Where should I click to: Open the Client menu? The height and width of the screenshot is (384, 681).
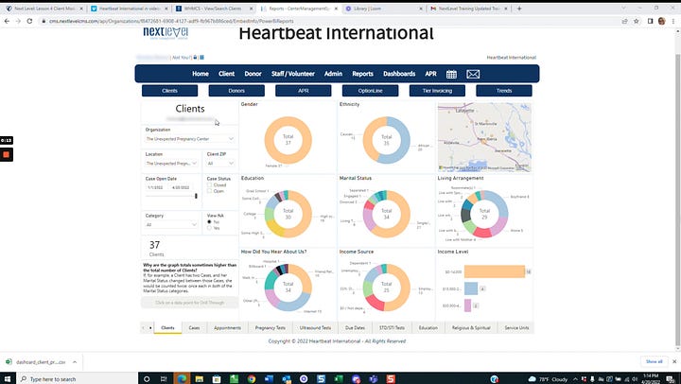tap(226, 74)
